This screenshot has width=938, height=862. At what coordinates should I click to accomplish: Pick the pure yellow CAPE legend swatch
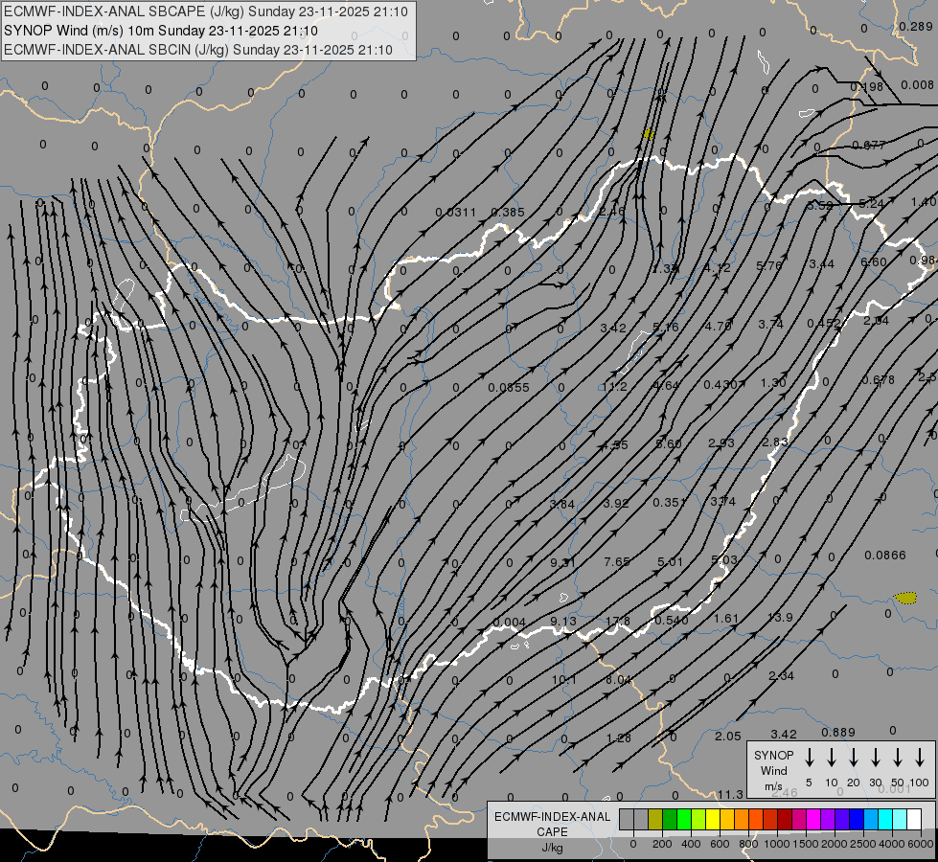pyautogui.click(x=713, y=820)
